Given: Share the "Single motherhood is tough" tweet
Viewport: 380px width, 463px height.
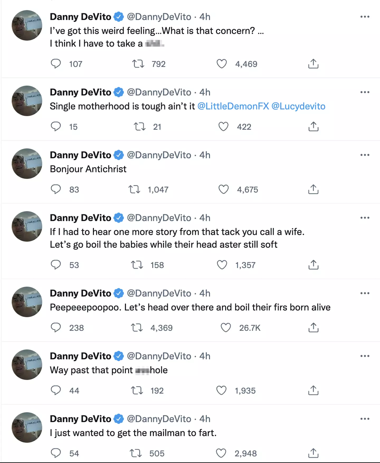Looking at the screenshot, I should click(x=313, y=127).
